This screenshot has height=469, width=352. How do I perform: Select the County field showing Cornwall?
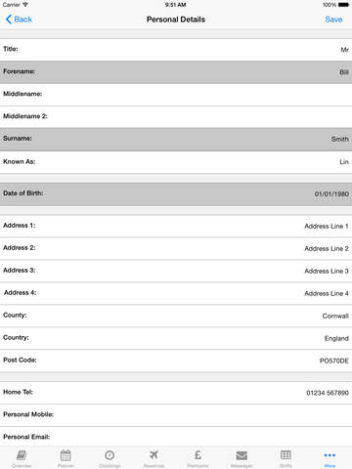pos(176,316)
